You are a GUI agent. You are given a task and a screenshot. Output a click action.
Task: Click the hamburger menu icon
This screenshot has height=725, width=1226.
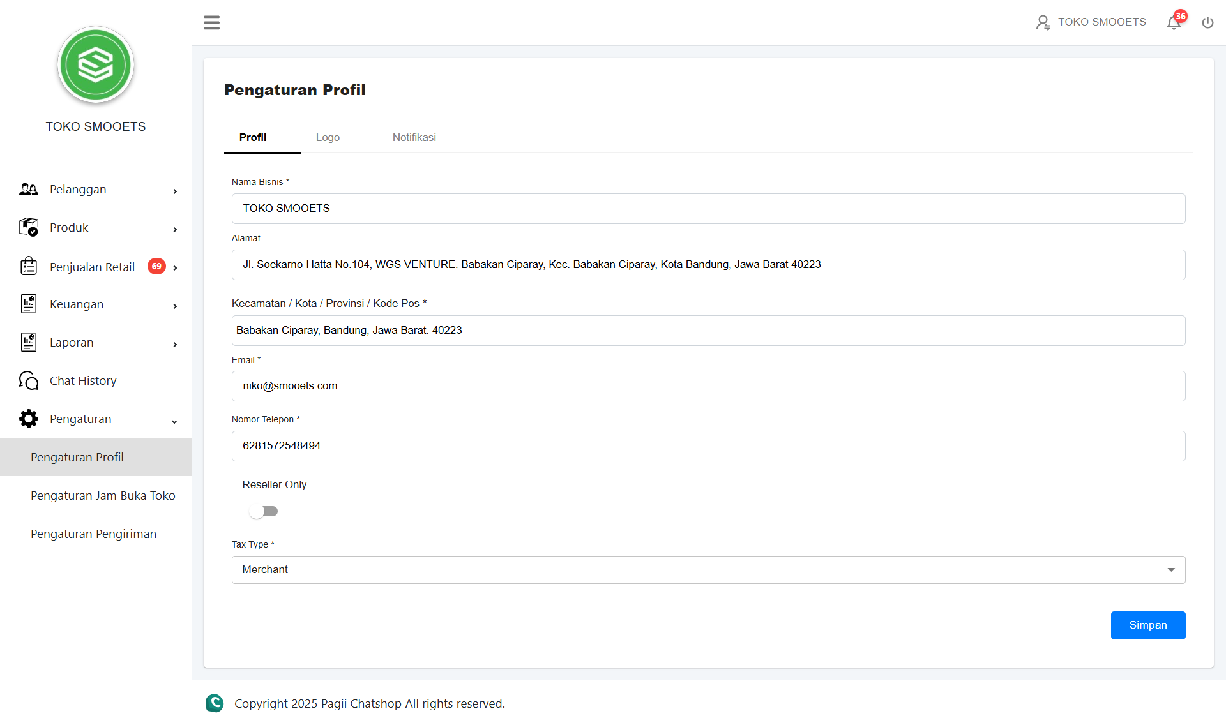tap(211, 22)
